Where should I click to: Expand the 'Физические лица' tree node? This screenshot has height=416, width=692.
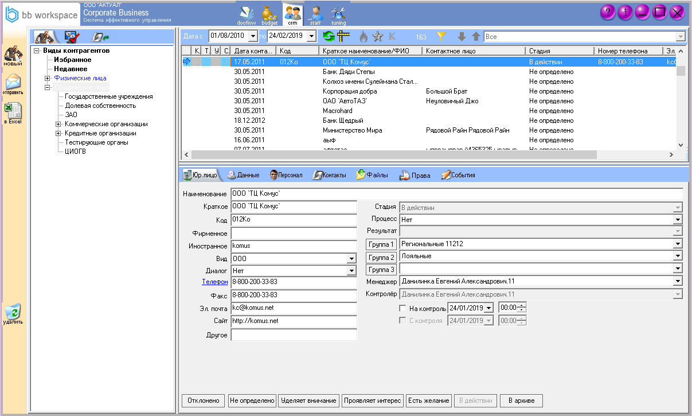pyautogui.click(x=48, y=78)
